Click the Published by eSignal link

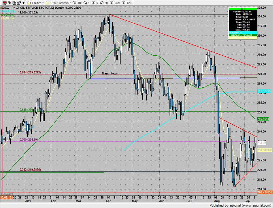[240, 205]
